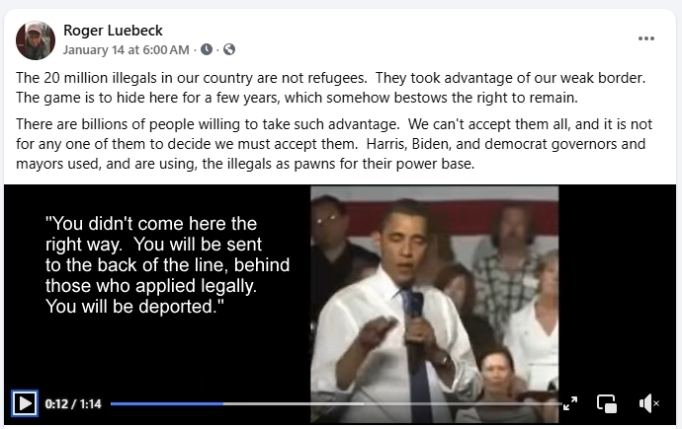The width and height of the screenshot is (682, 429).
Task: Open the video in picture-in-picture mode
Action: pyautogui.click(x=607, y=403)
